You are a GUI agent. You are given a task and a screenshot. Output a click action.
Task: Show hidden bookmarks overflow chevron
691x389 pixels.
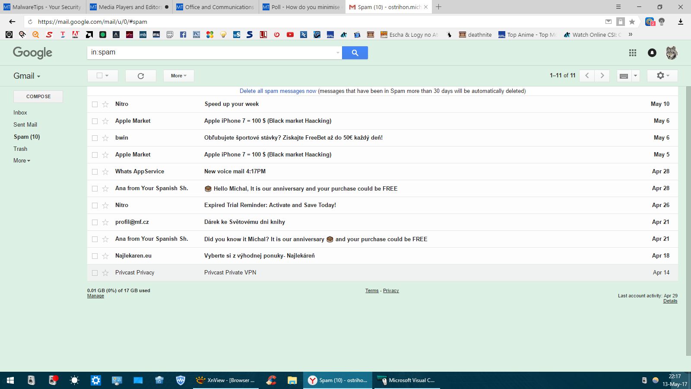tap(631, 35)
